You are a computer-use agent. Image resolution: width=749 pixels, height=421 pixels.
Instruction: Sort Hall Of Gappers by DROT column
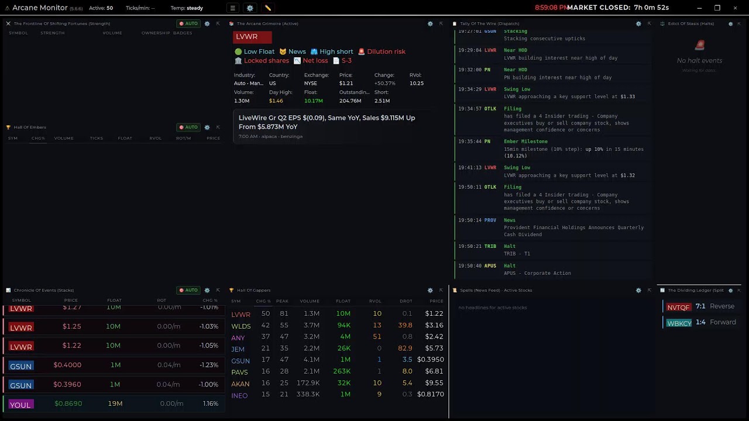tap(406, 301)
